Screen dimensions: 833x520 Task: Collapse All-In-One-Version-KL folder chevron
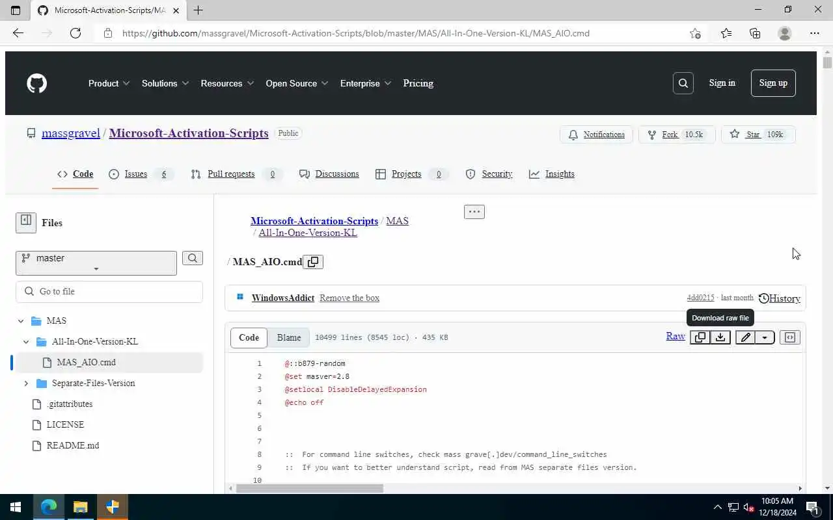pos(26,342)
